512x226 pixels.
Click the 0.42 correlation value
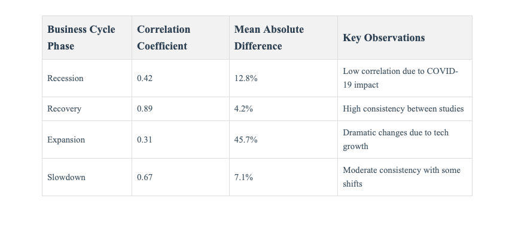point(145,78)
